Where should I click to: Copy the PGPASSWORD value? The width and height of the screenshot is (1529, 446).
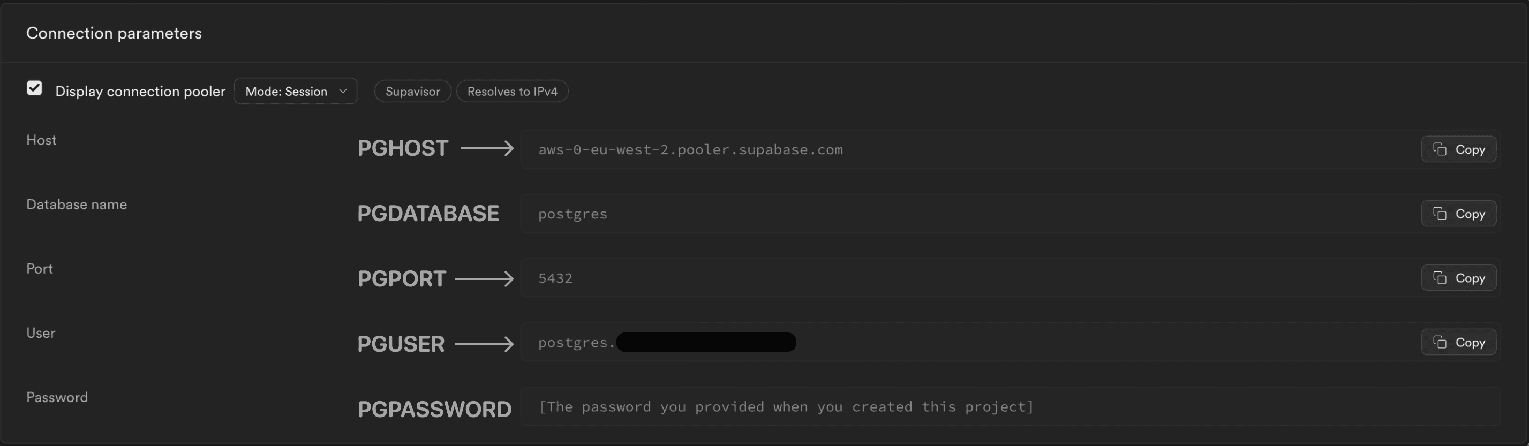(1458, 406)
